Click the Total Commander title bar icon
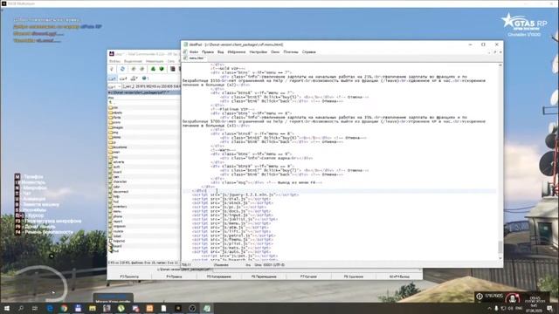This screenshot has width=559, height=314. (112, 54)
